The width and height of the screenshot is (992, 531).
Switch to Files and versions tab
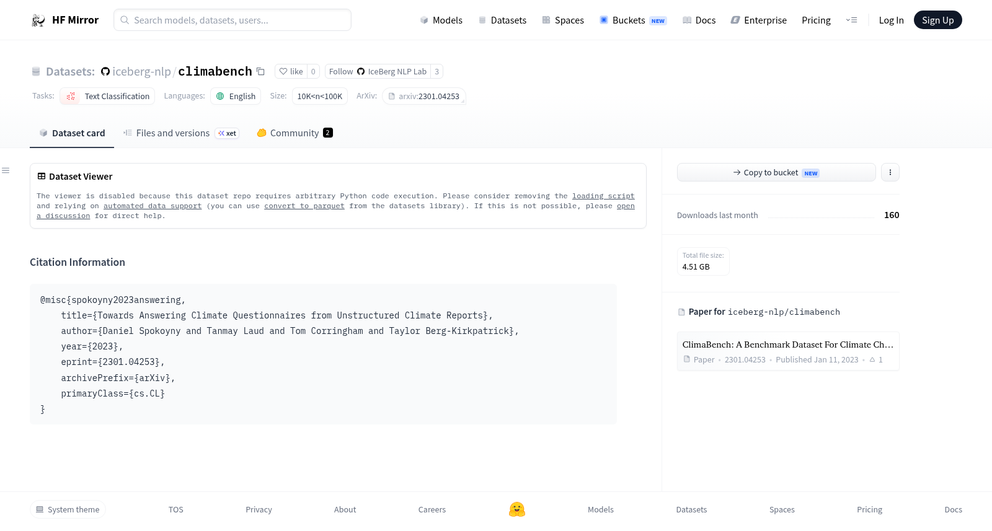[181, 133]
